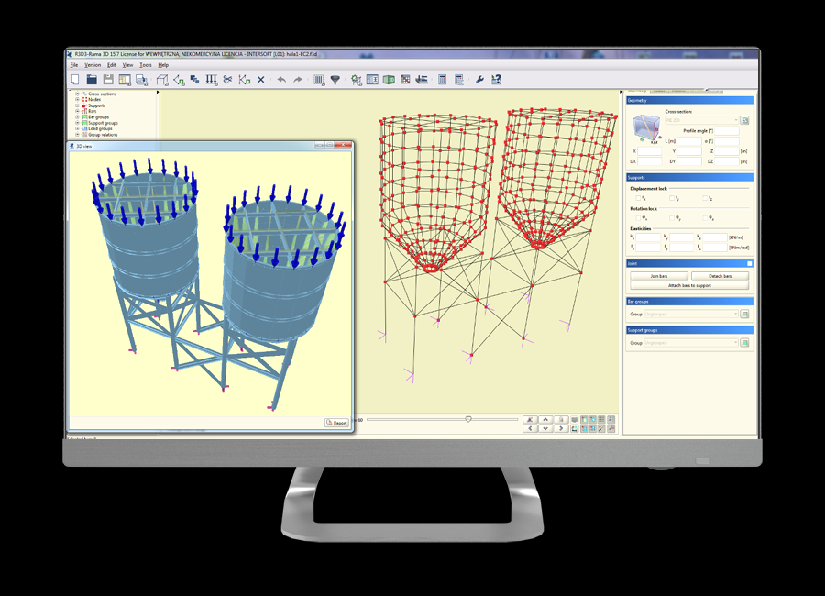Click the Join bars button
Viewport: 825px width, 596px height.
coord(657,276)
